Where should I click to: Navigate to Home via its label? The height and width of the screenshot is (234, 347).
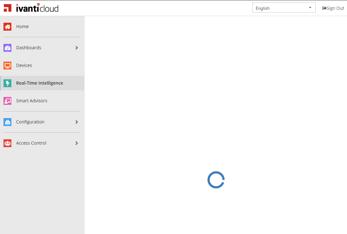[22, 27]
